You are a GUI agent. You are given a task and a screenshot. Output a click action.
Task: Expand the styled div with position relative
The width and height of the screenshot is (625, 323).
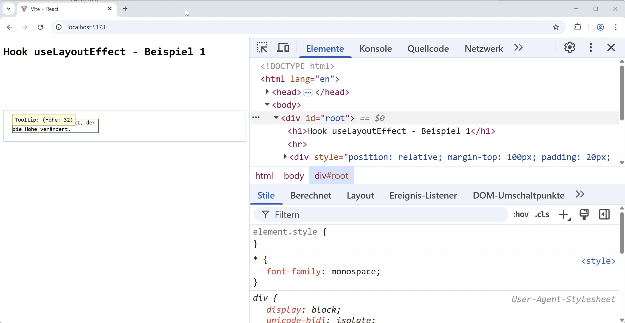pyautogui.click(x=285, y=156)
